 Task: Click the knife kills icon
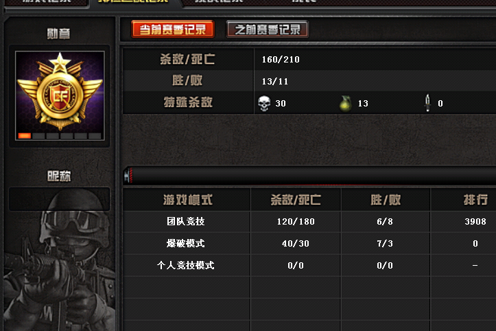click(427, 103)
